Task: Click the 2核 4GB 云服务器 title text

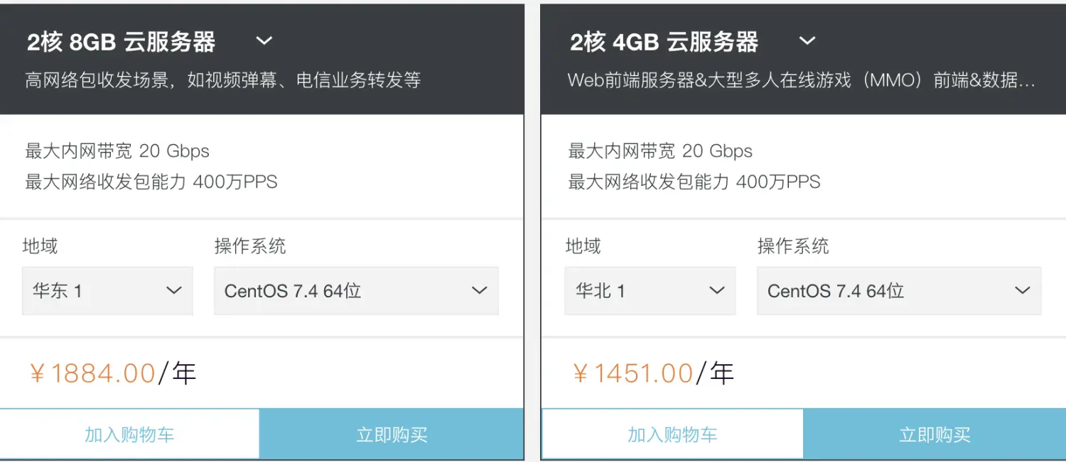Action: point(664,43)
